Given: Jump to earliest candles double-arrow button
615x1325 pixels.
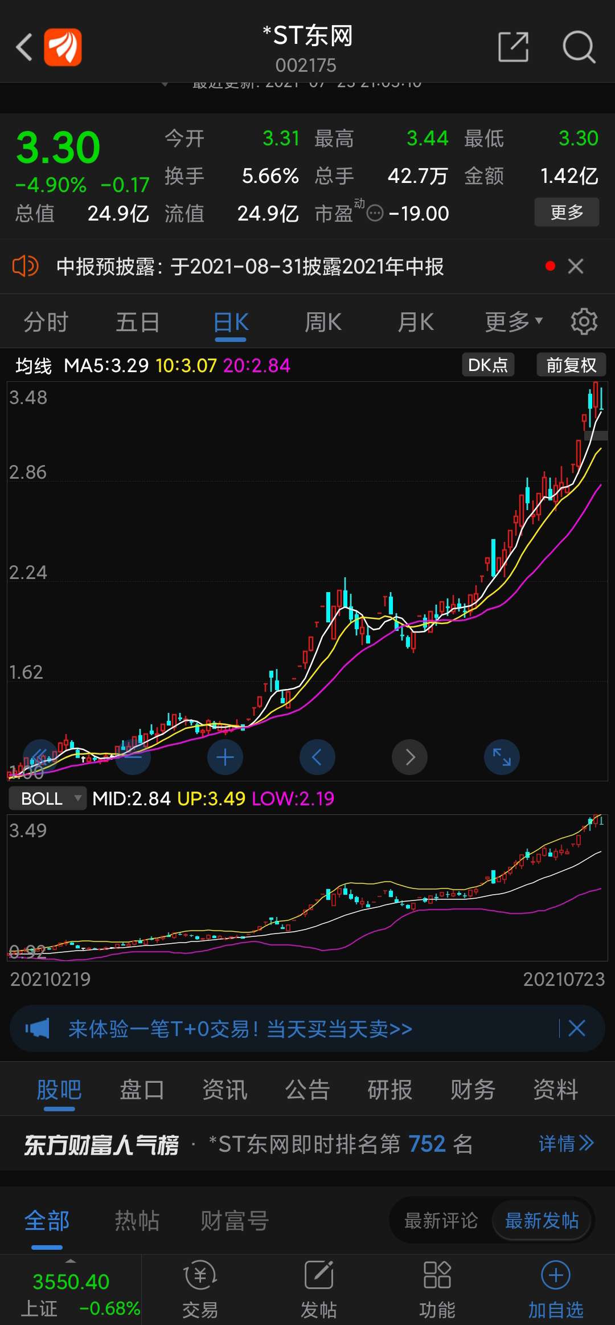Looking at the screenshot, I should tap(40, 757).
